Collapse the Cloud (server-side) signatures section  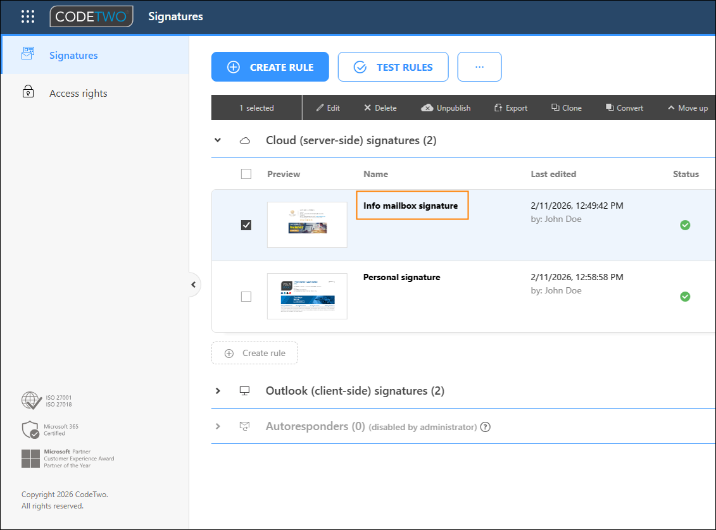point(218,140)
